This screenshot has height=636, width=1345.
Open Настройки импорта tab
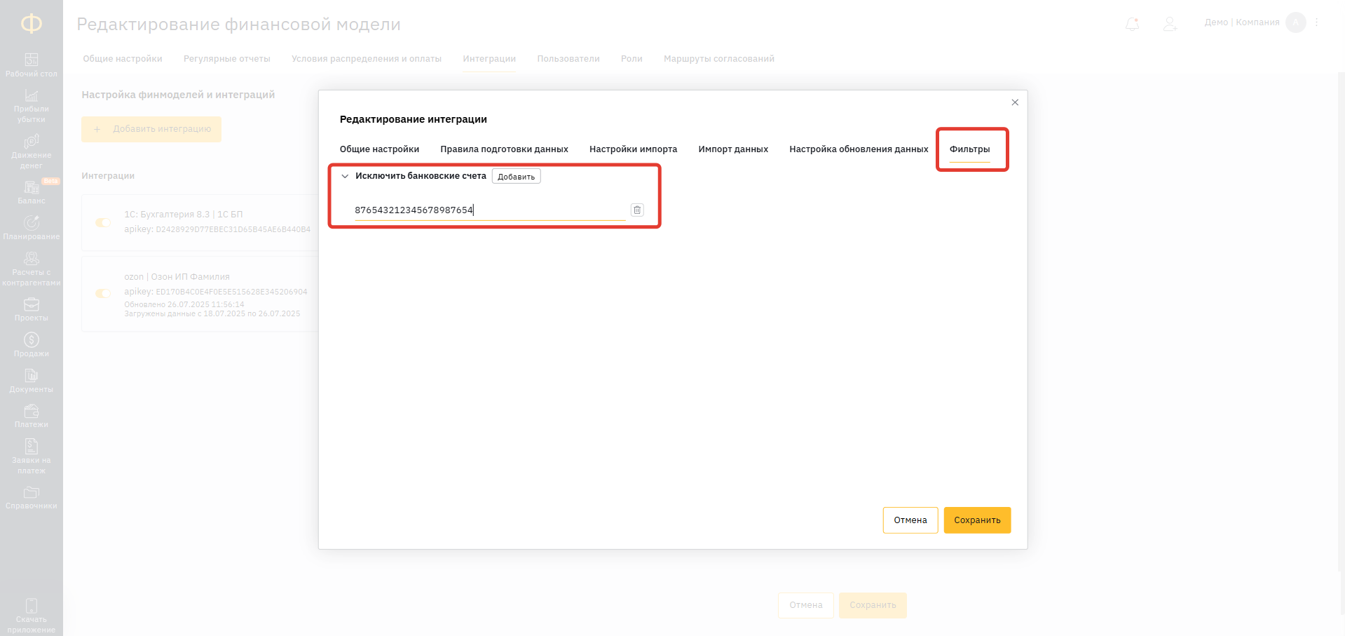point(633,149)
